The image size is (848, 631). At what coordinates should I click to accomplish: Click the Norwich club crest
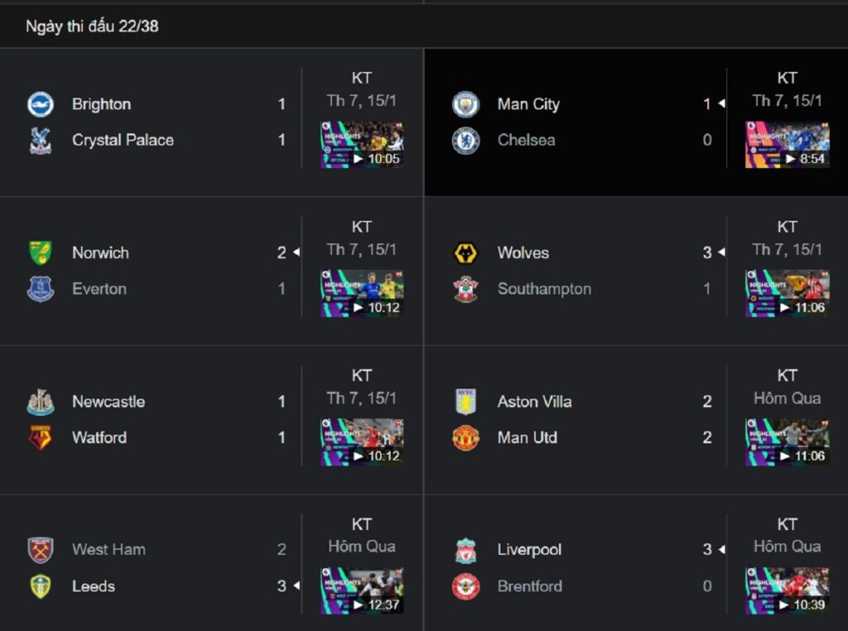pos(41,253)
